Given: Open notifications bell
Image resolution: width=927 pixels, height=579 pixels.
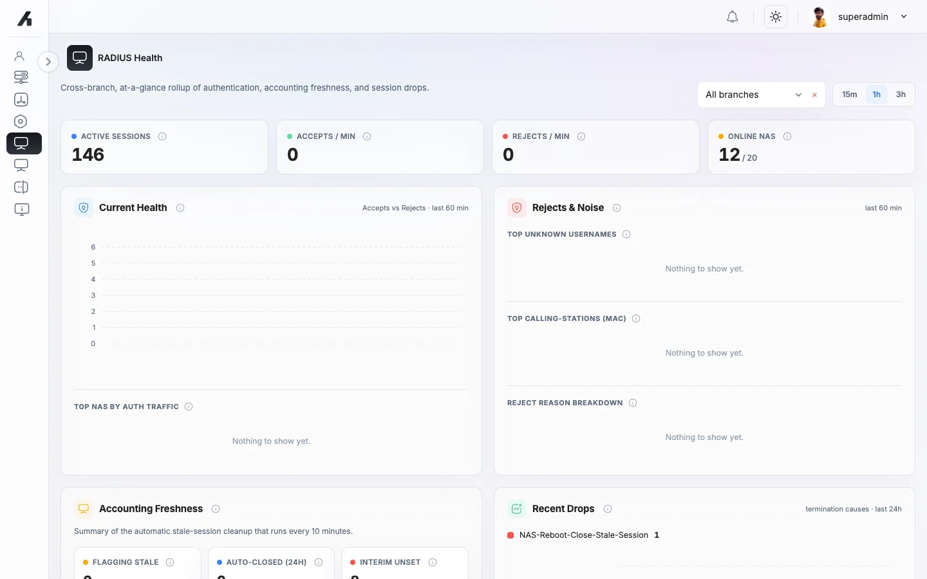Looking at the screenshot, I should pos(733,17).
